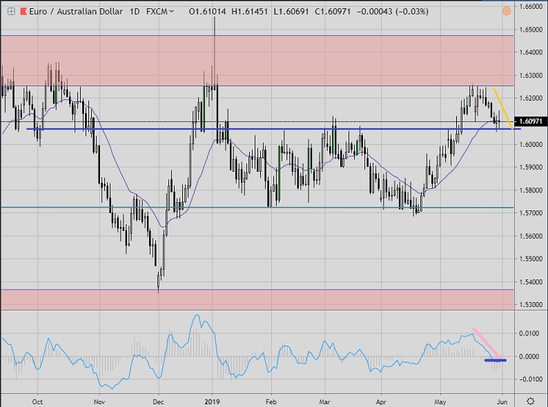
Task: Click the 1.57000 price axis label
Action: pyautogui.click(x=531, y=212)
